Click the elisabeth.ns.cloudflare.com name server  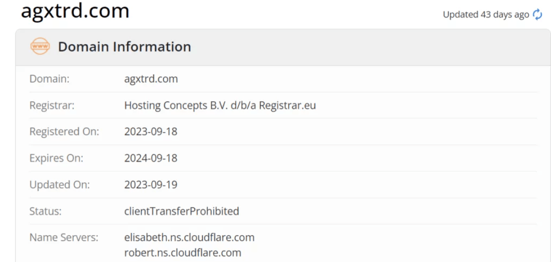point(190,238)
